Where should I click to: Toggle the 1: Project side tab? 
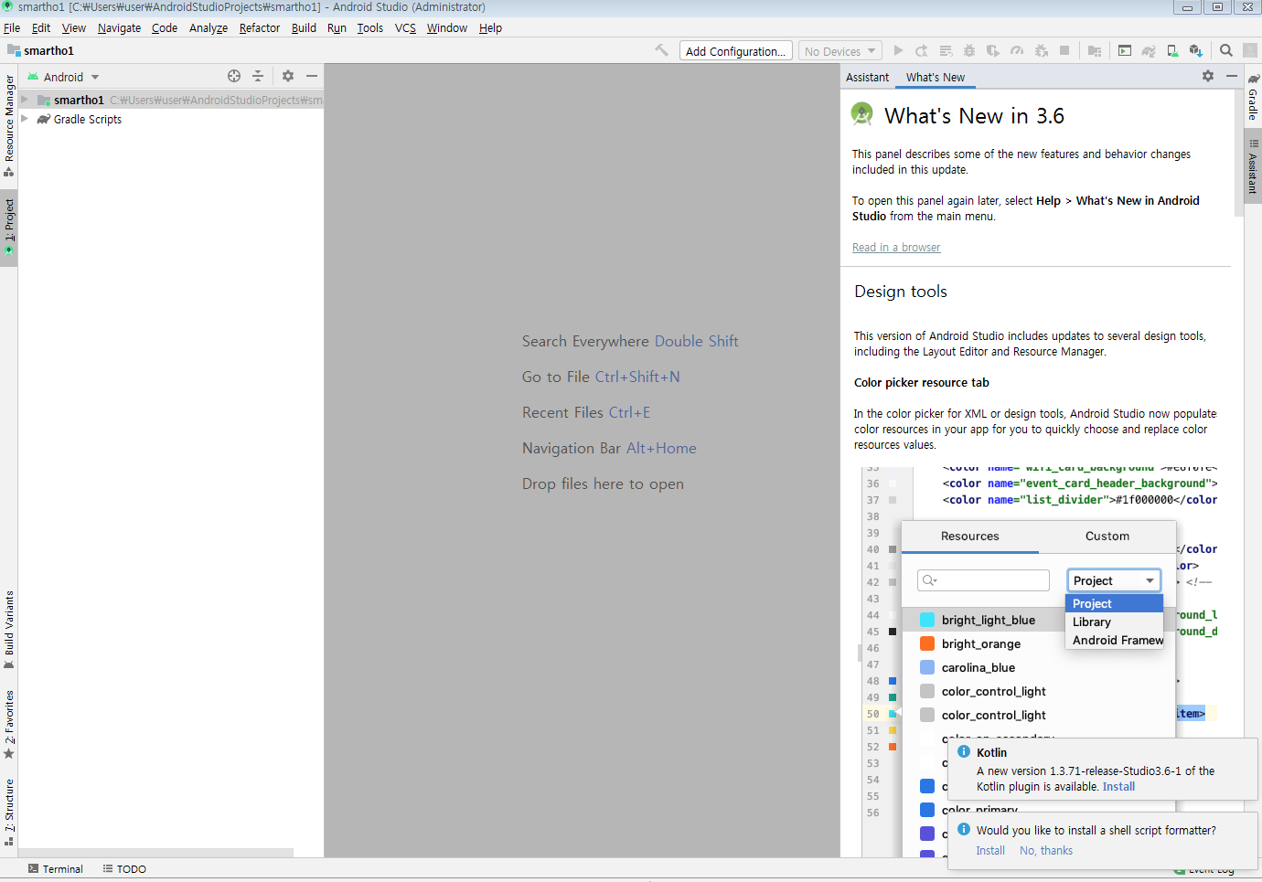pyautogui.click(x=9, y=227)
